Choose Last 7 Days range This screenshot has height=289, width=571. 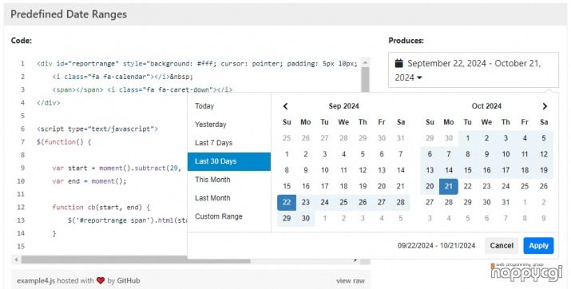point(229,143)
